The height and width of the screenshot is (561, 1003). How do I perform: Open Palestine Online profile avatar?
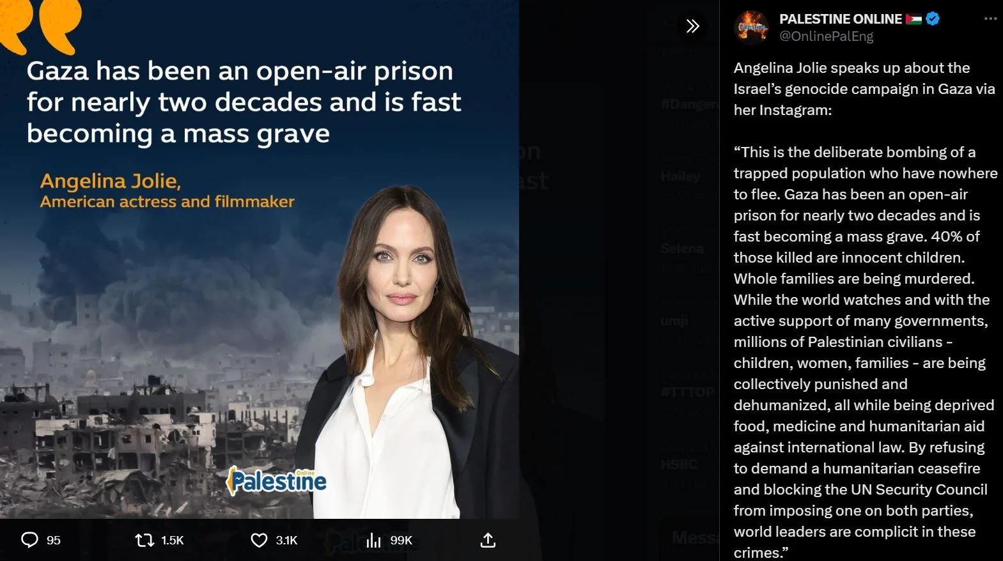pos(752,27)
